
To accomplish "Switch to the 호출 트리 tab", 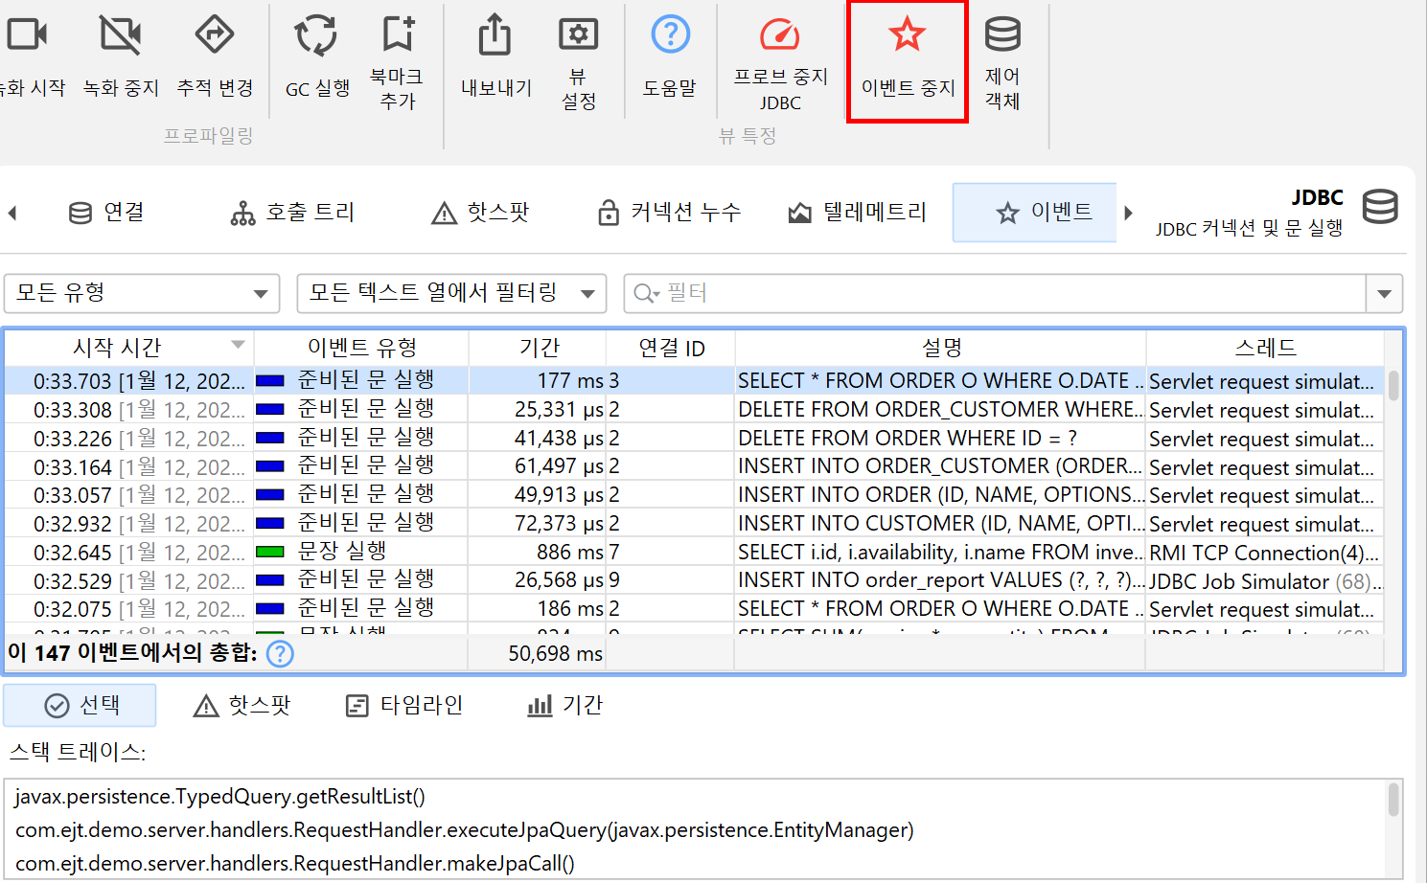I will coord(293,213).
